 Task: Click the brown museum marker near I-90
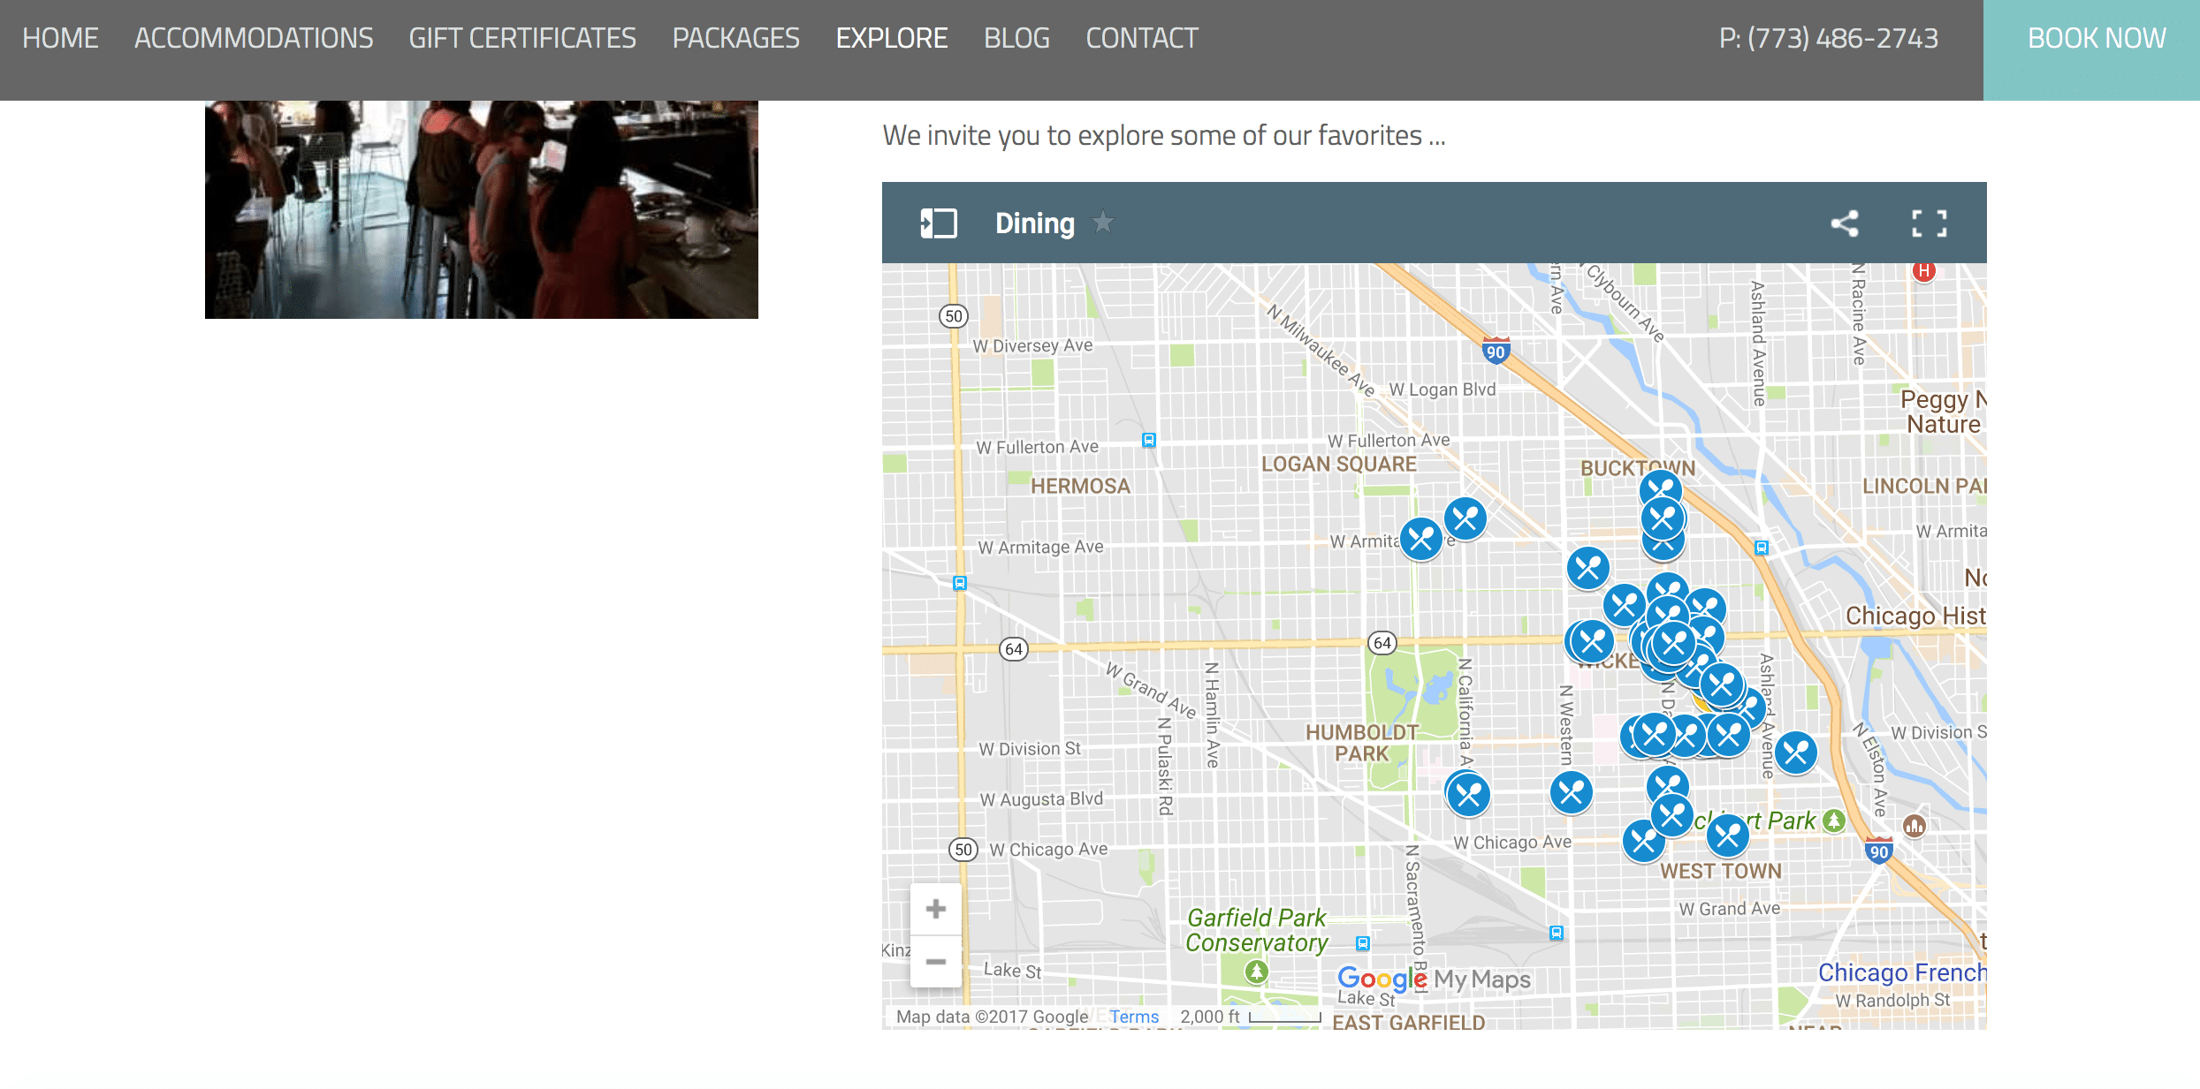tap(1915, 826)
